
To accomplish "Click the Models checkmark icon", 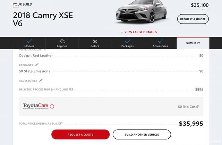I will pos(29,41).
